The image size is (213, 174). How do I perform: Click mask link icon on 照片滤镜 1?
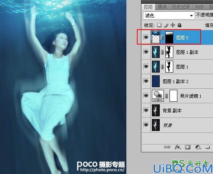[166, 96]
